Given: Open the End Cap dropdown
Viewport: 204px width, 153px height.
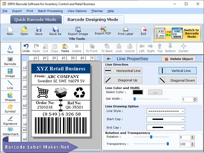Looking at the screenshot, I should point(166,127).
